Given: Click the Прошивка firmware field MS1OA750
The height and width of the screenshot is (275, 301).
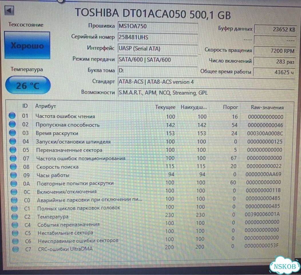Looking at the screenshot, I should pos(158,27).
